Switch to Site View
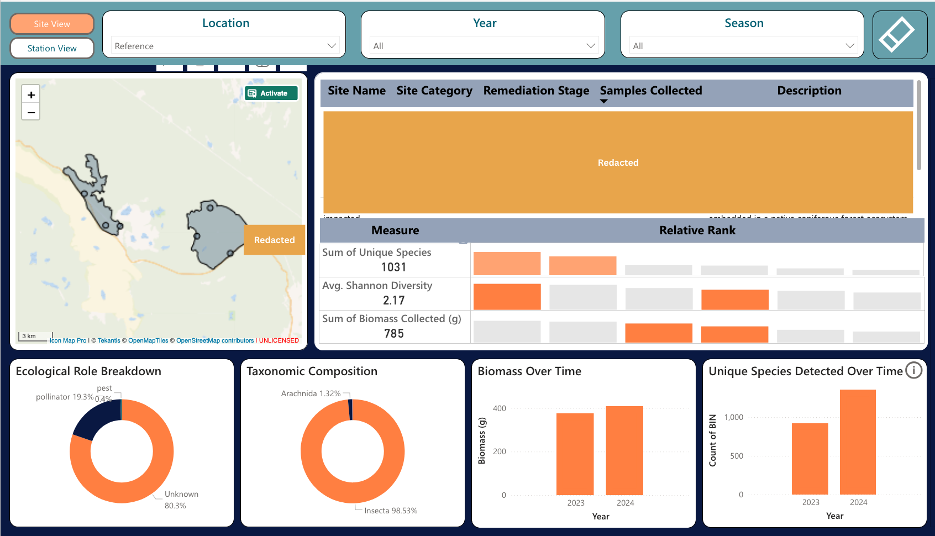Image resolution: width=935 pixels, height=536 pixels. tap(52, 24)
